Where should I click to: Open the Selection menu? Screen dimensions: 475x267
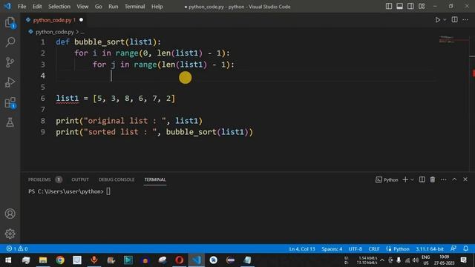pyautogui.click(x=59, y=7)
